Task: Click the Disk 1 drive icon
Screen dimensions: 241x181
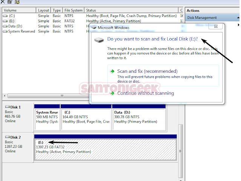Action: coord(8,107)
